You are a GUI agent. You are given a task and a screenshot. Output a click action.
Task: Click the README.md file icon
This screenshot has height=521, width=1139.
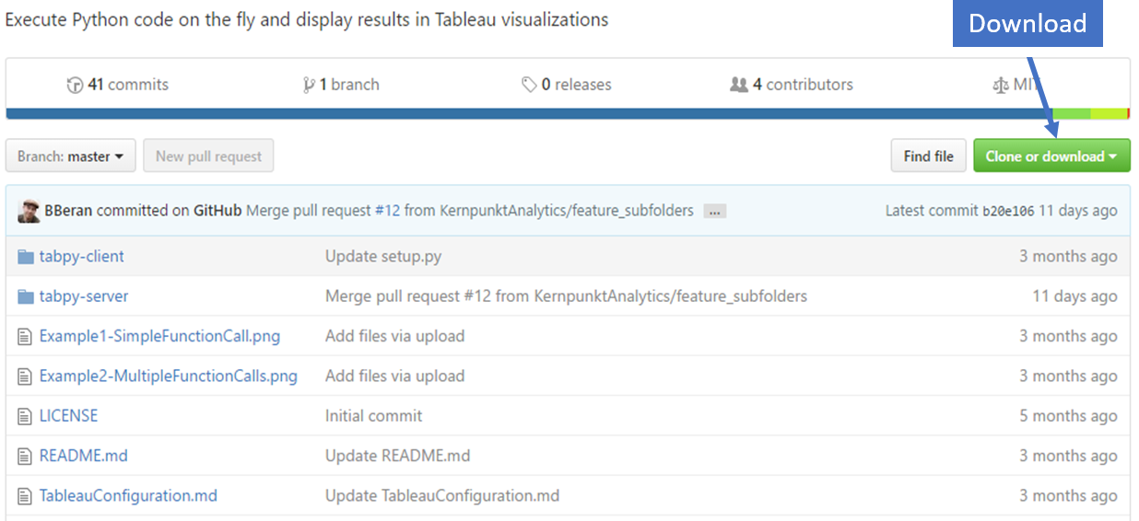[25, 456]
